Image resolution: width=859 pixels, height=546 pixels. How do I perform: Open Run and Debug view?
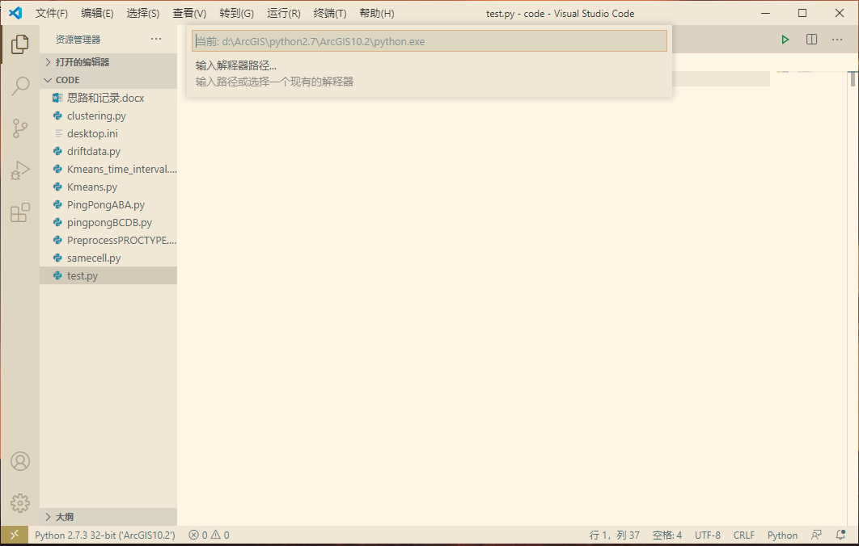click(19, 170)
